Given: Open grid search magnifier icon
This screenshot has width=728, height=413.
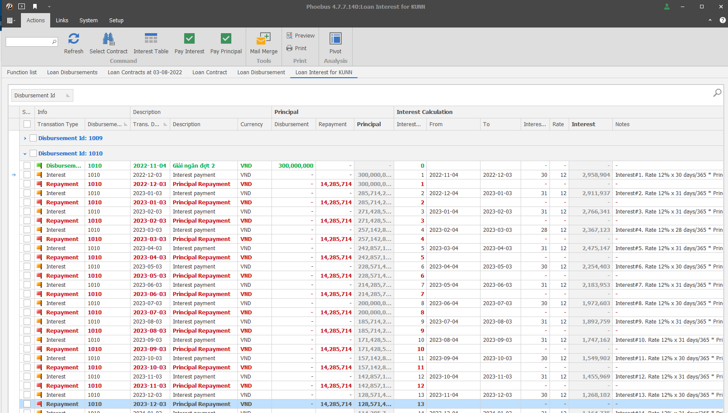Looking at the screenshot, I should point(717,93).
